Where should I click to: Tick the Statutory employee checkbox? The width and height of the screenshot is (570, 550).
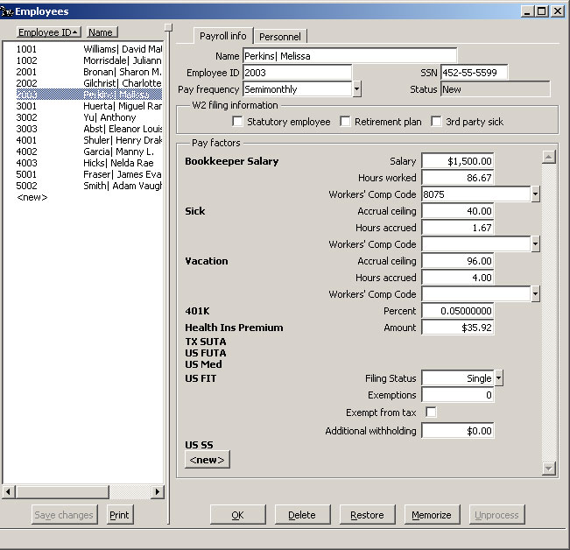237,122
